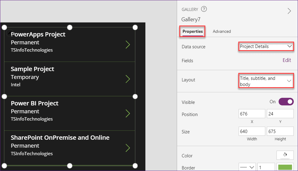This screenshot has width=298, height=171.
Task: Open the Border line style dropdown
Action: 247,167
